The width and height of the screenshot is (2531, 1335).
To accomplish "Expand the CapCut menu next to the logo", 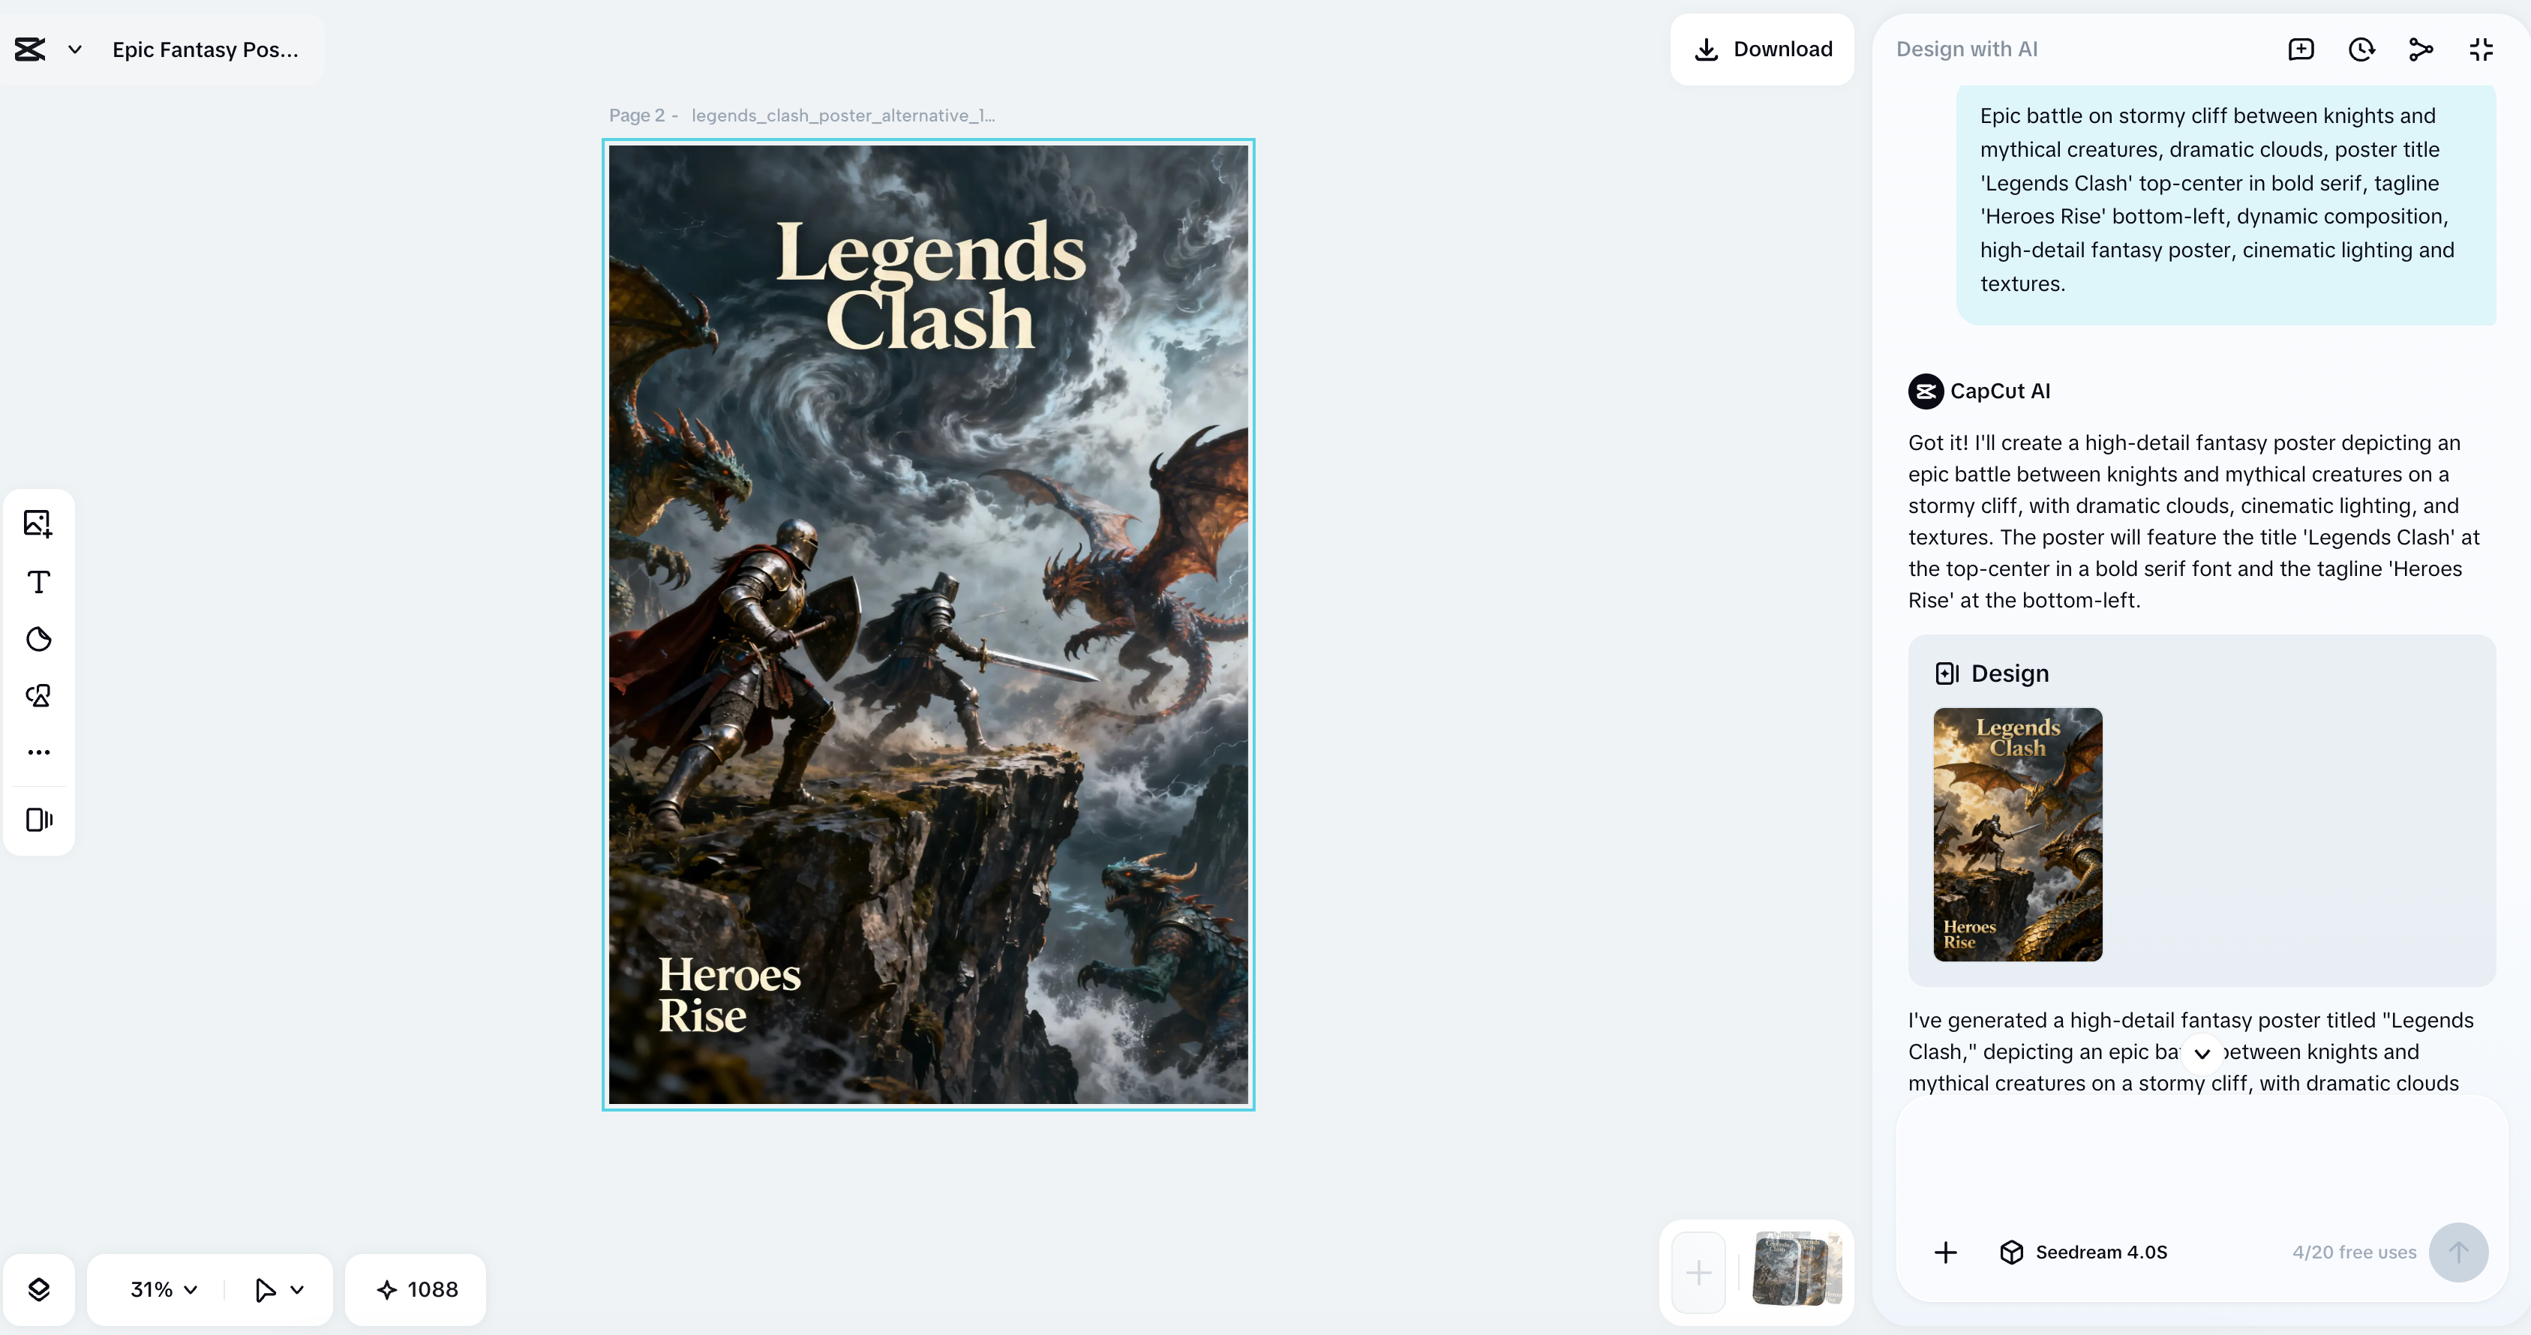I will (x=75, y=49).
